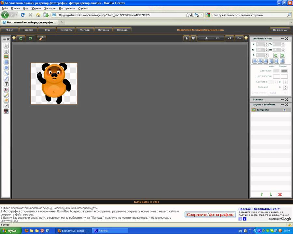
Task: Minimize the Layer properties panel
Action: (x=283, y=38)
